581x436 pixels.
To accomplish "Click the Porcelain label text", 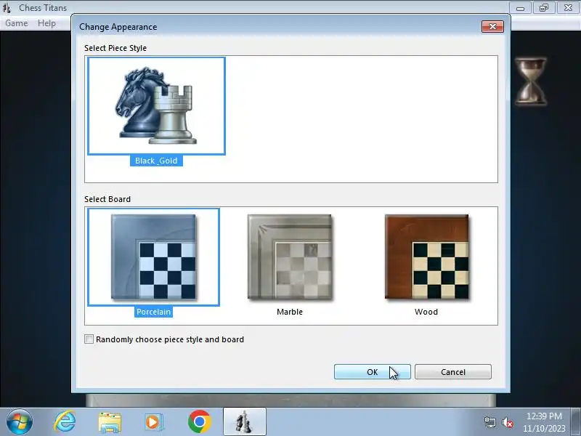I will point(153,312).
